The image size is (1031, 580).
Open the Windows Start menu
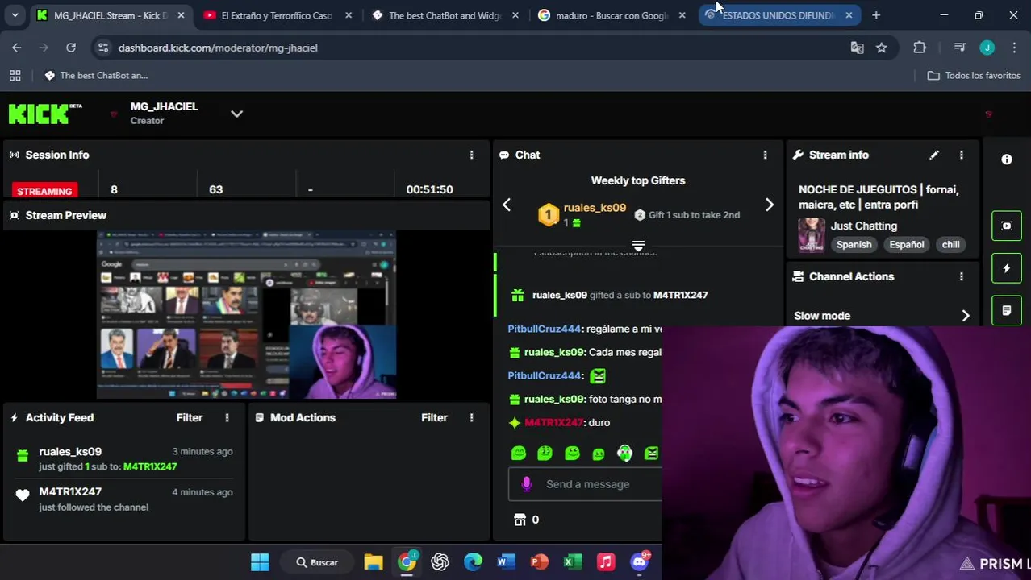point(260,561)
